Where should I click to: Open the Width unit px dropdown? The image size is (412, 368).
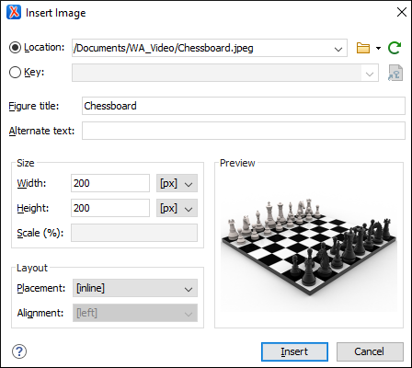coord(177,183)
